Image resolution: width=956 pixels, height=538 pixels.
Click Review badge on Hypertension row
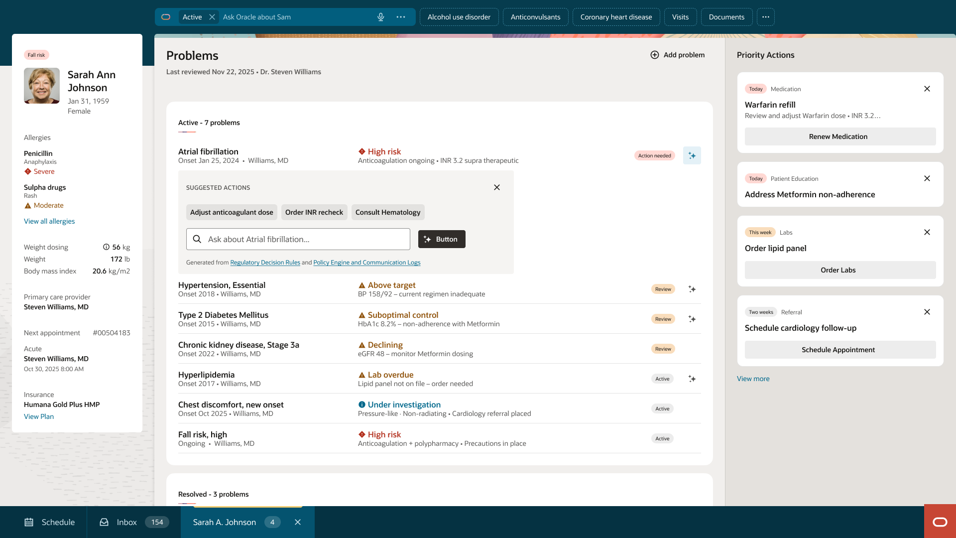[663, 289]
